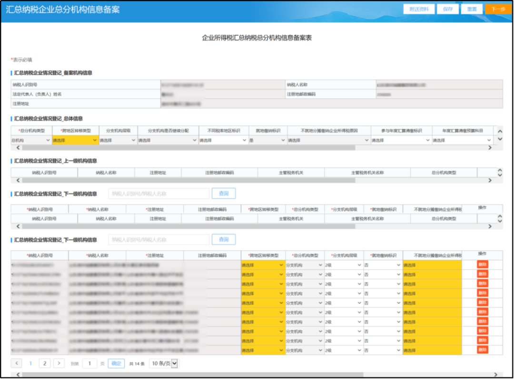The width and height of the screenshot is (514, 379).
Task: Expand the 参与年度汇算清缴标识 dropdown
Action: [x=401, y=140]
